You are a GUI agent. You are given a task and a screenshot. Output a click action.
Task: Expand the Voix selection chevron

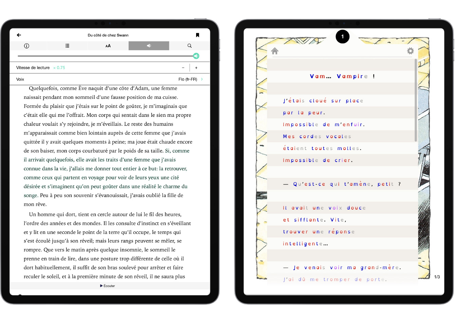[202, 79]
